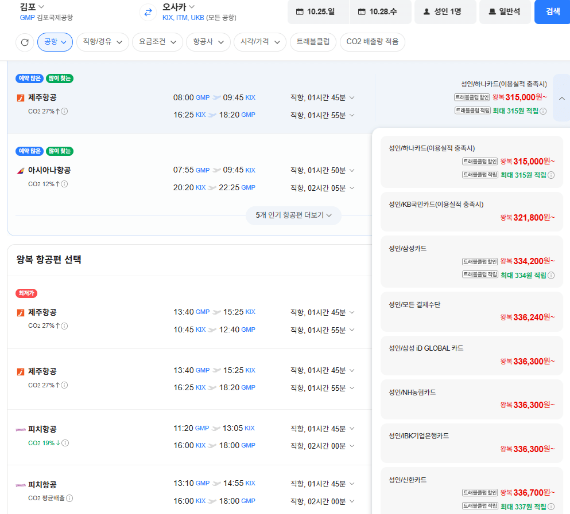Expand details for 20:20 KIX 직항 02시간 05분

tap(352, 188)
